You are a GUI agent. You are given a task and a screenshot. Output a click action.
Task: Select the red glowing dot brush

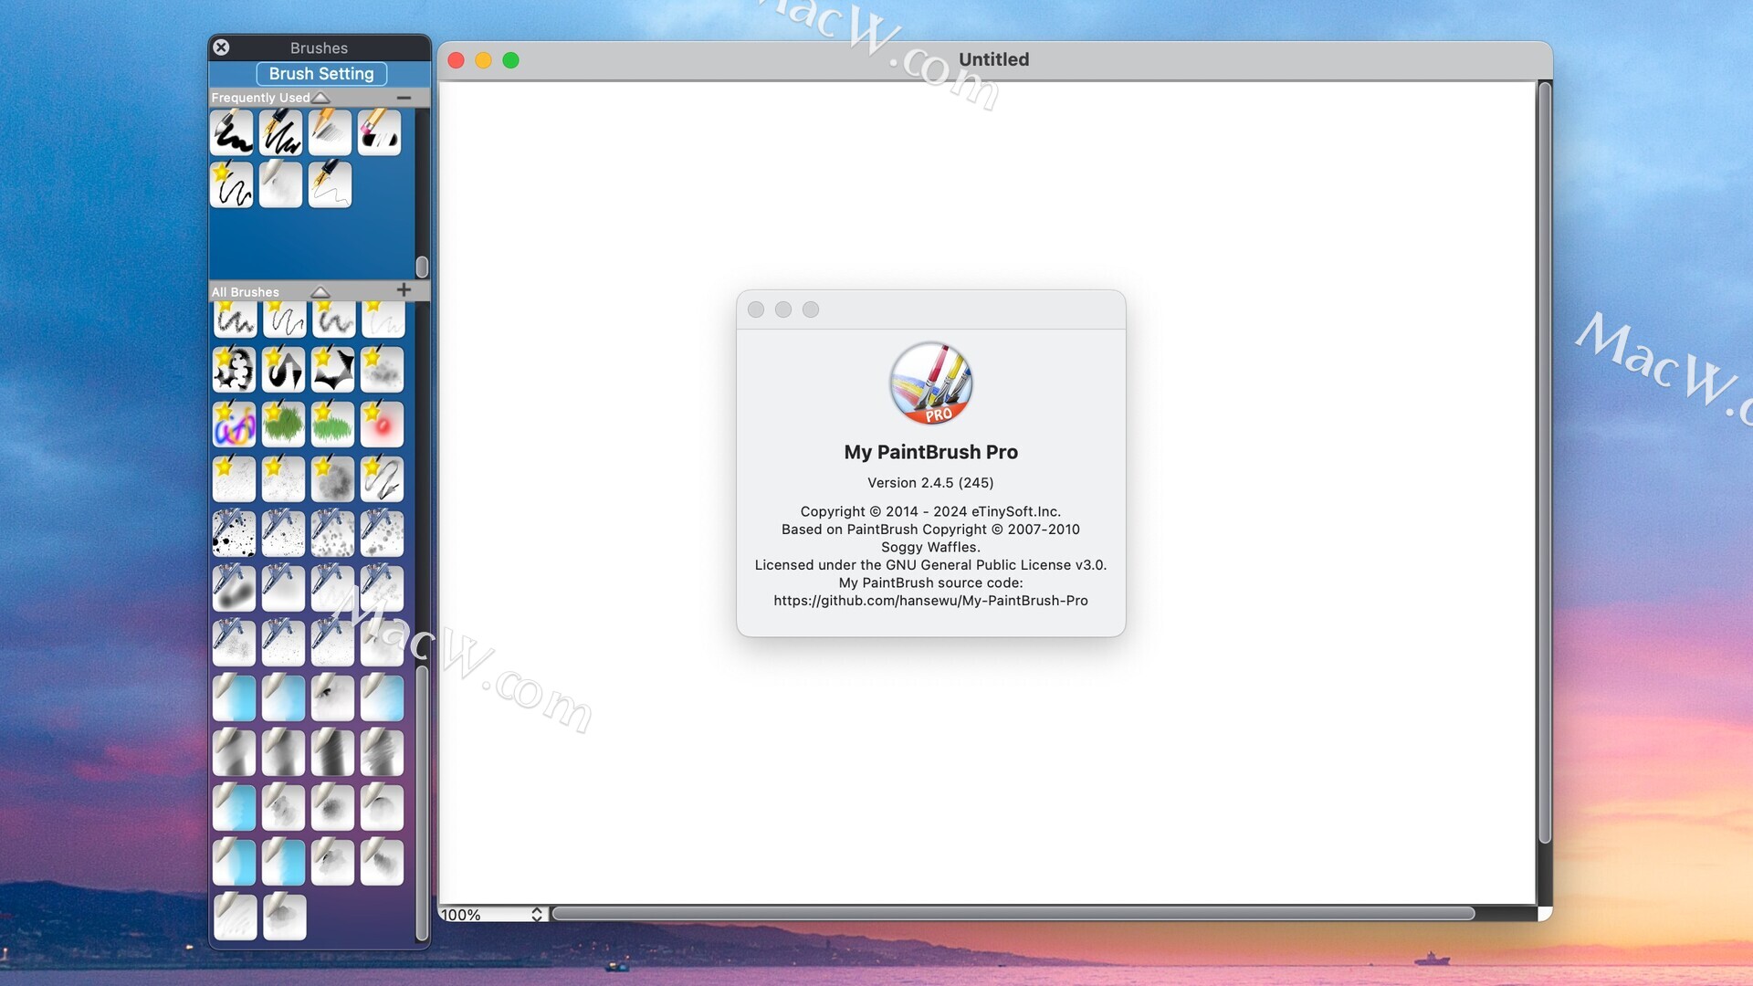383,425
